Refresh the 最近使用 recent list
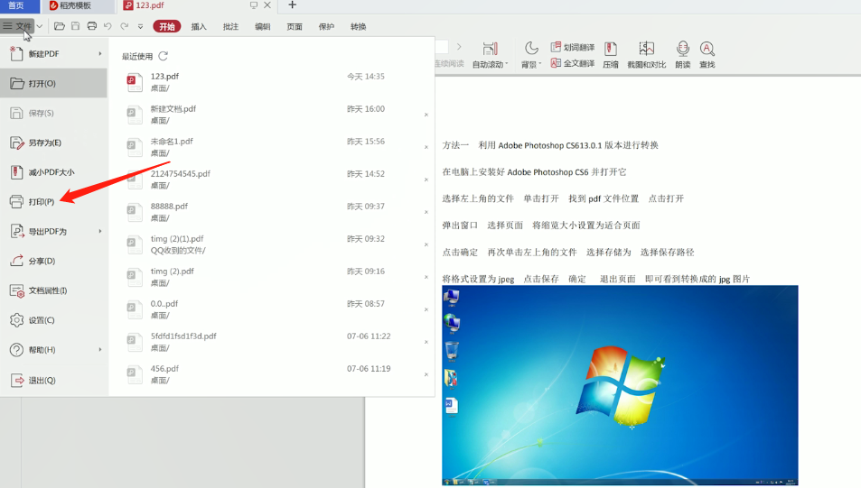This screenshot has height=488, width=861. click(x=164, y=56)
